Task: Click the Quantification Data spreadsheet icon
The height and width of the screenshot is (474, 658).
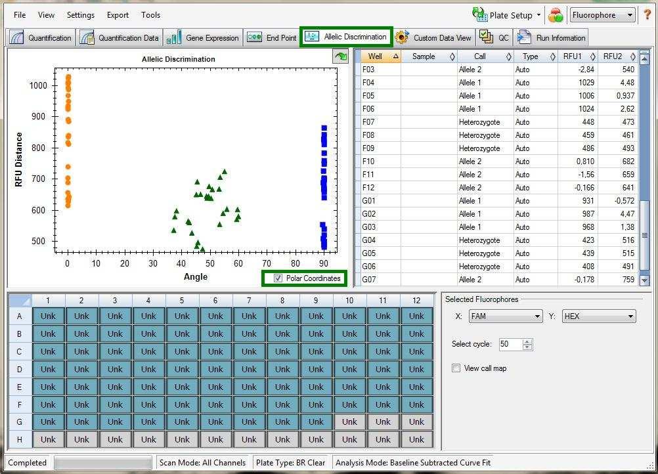Action: pyautogui.click(x=87, y=38)
